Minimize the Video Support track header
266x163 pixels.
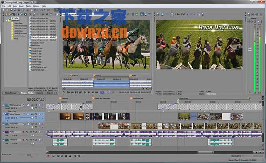[x=4, y=114]
